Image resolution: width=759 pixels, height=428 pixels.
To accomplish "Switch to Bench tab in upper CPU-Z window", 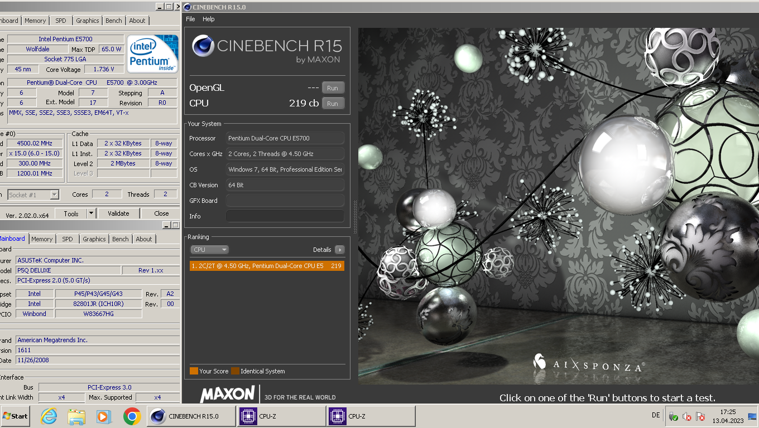I will click(x=114, y=21).
